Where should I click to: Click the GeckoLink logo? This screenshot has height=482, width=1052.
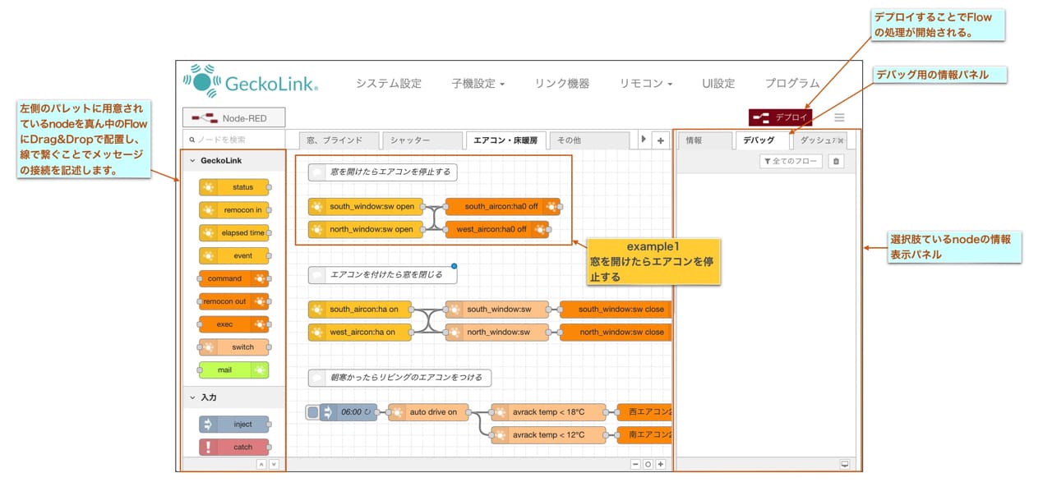(251, 81)
